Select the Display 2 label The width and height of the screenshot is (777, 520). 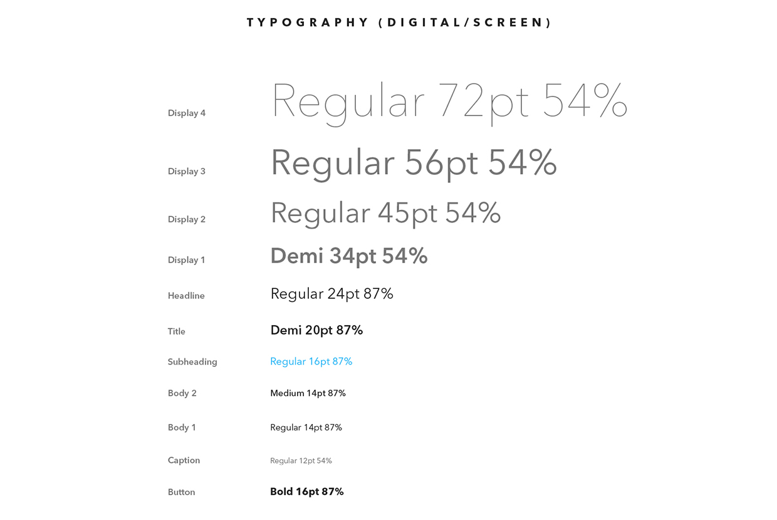[187, 219]
